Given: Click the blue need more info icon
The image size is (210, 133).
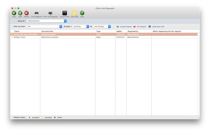Looking at the screenshot, I should point(149,27).
